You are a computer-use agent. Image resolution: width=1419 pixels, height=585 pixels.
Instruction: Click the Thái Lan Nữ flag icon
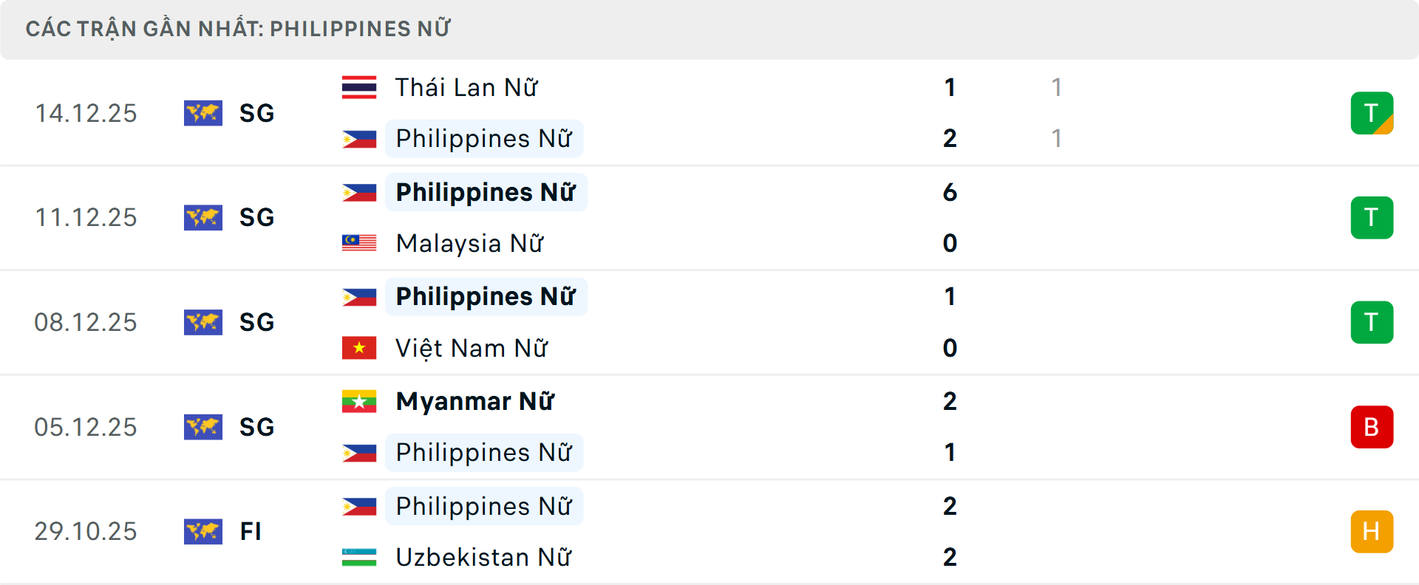[360, 86]
